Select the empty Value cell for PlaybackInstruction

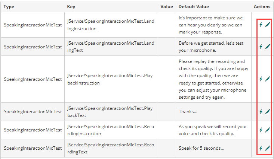coord(166,79)
